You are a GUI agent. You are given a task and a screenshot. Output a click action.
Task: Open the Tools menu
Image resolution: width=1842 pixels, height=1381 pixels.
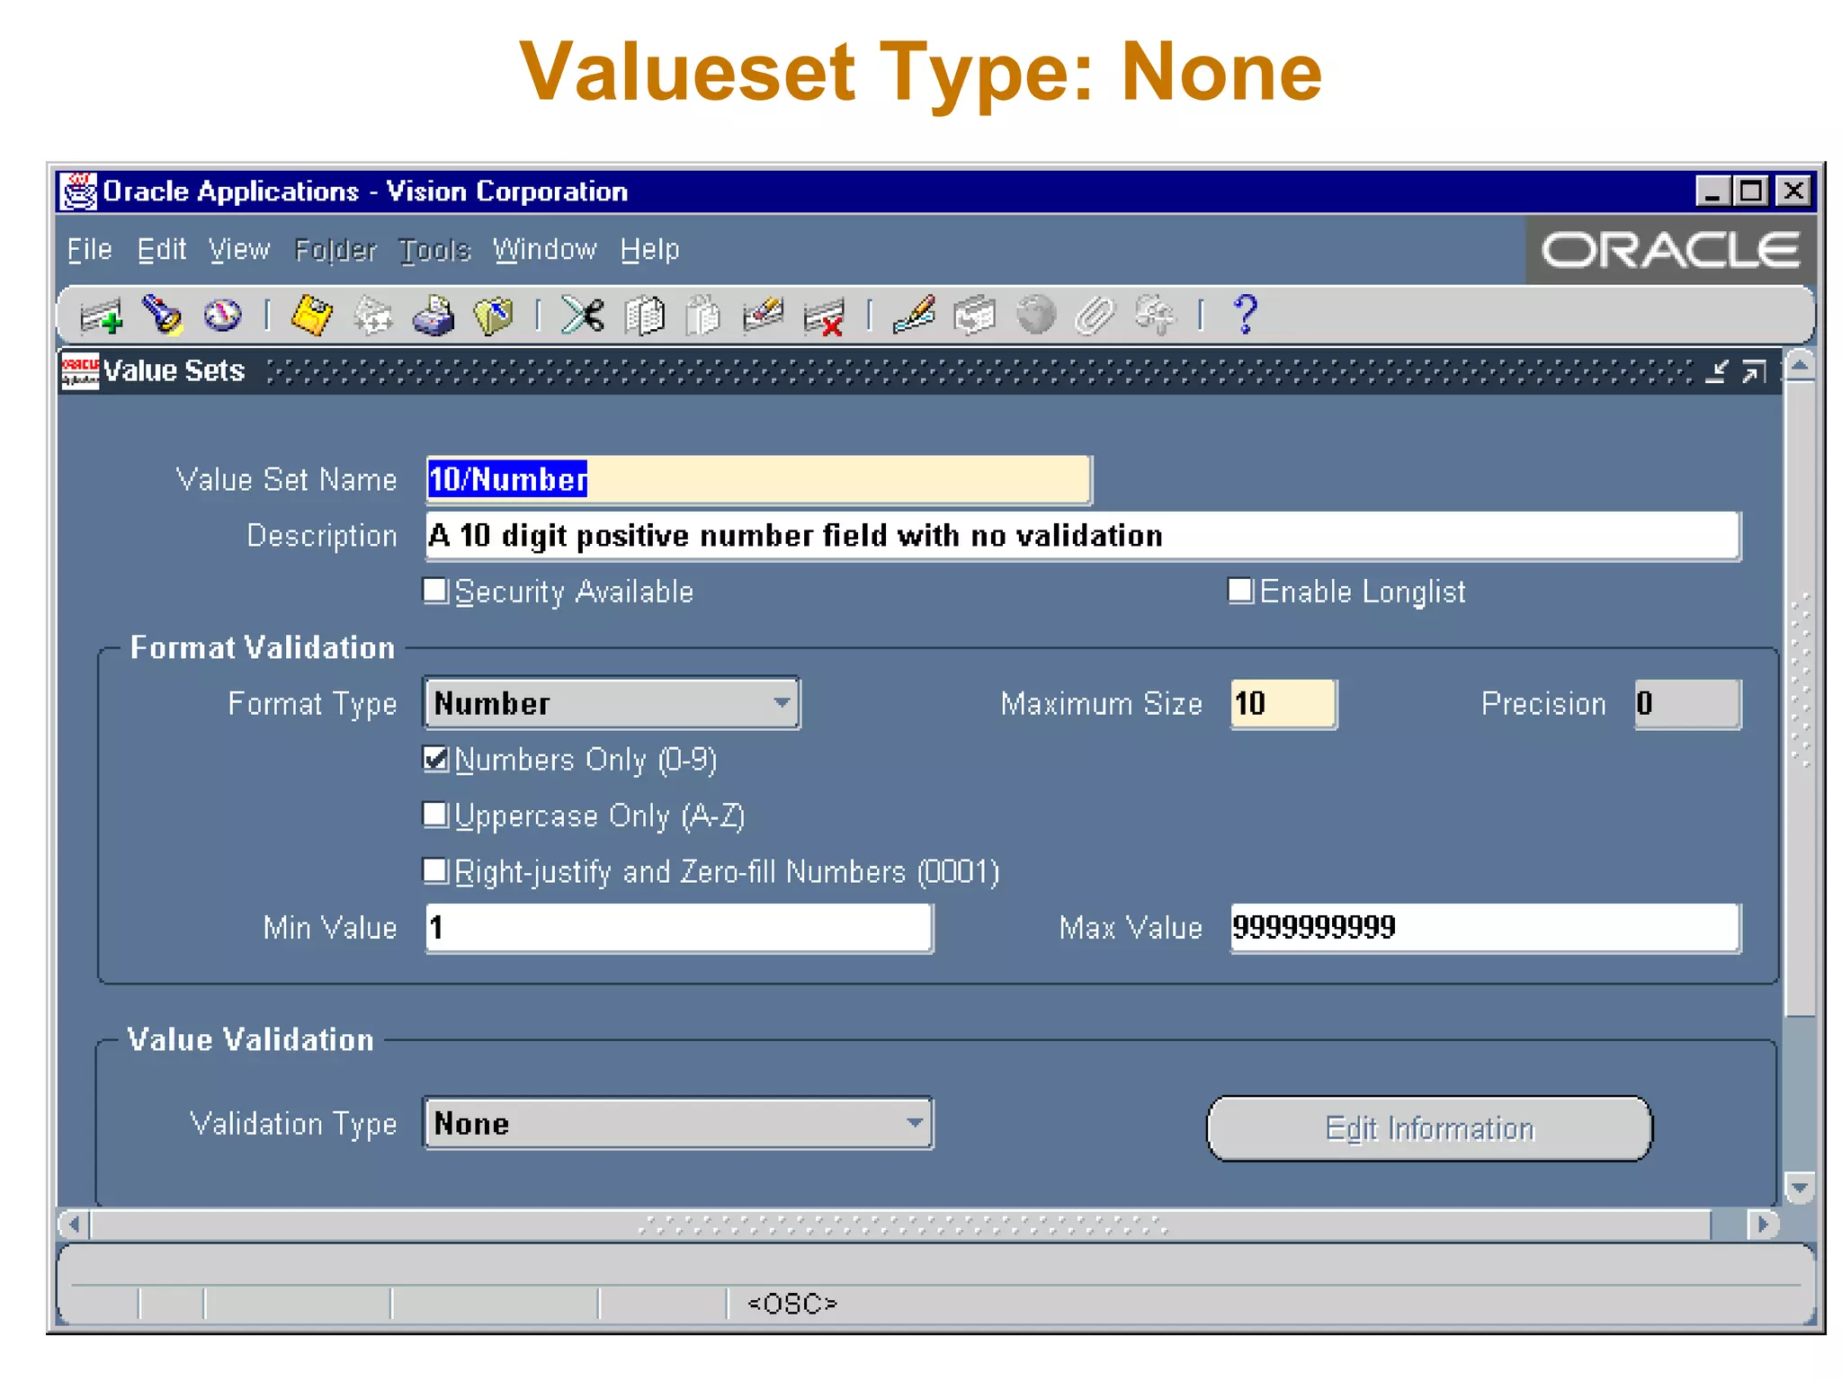(x=435, y=249)
